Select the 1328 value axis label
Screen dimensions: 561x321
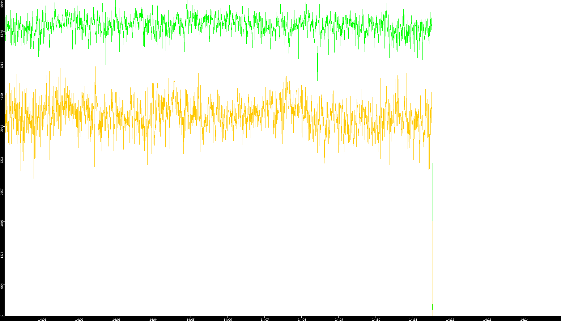(x=2, y=255)
